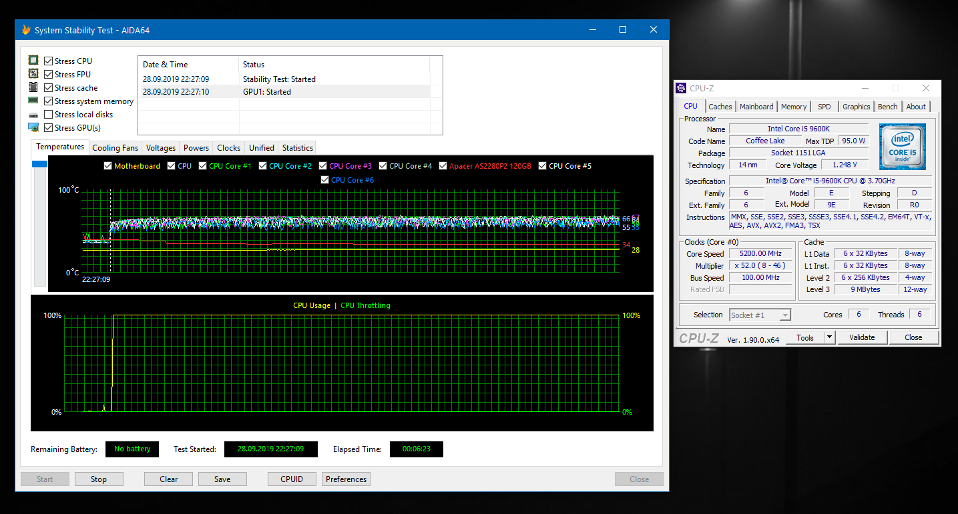The height and width of the screenshot is (514, 958).
Task: Click Validate in CPU-Z
Action: (x=862, y=337)
